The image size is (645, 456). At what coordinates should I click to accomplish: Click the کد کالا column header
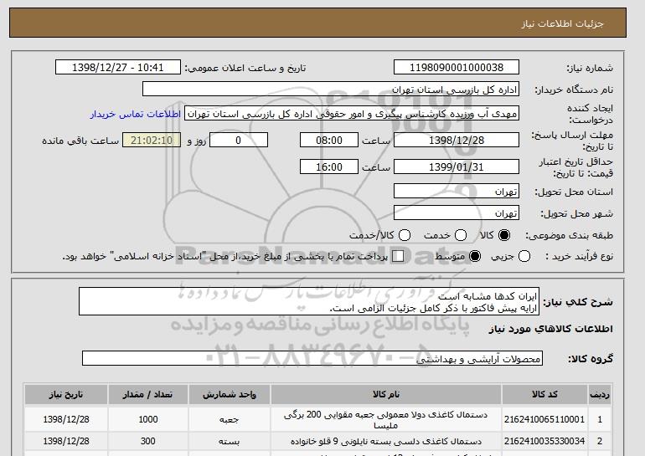click(x=544, y=394)
